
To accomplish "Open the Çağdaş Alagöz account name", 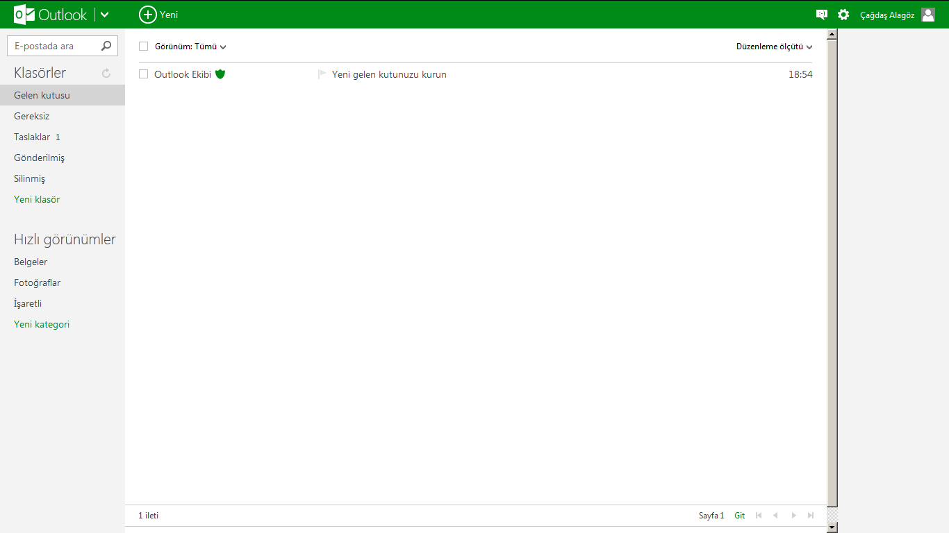I will coord(887,15).
